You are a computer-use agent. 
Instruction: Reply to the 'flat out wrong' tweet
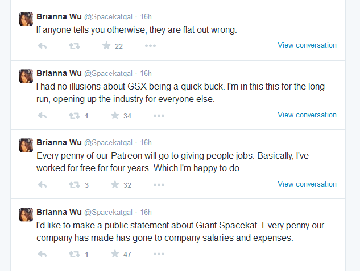pyautogui.click(x=42, y=46)
